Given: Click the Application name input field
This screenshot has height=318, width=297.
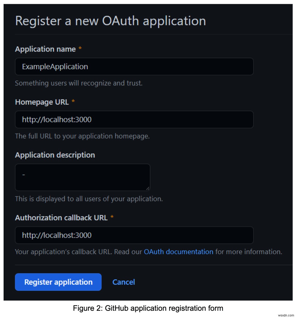Looking at the screenshot, I should coord(134,67).
